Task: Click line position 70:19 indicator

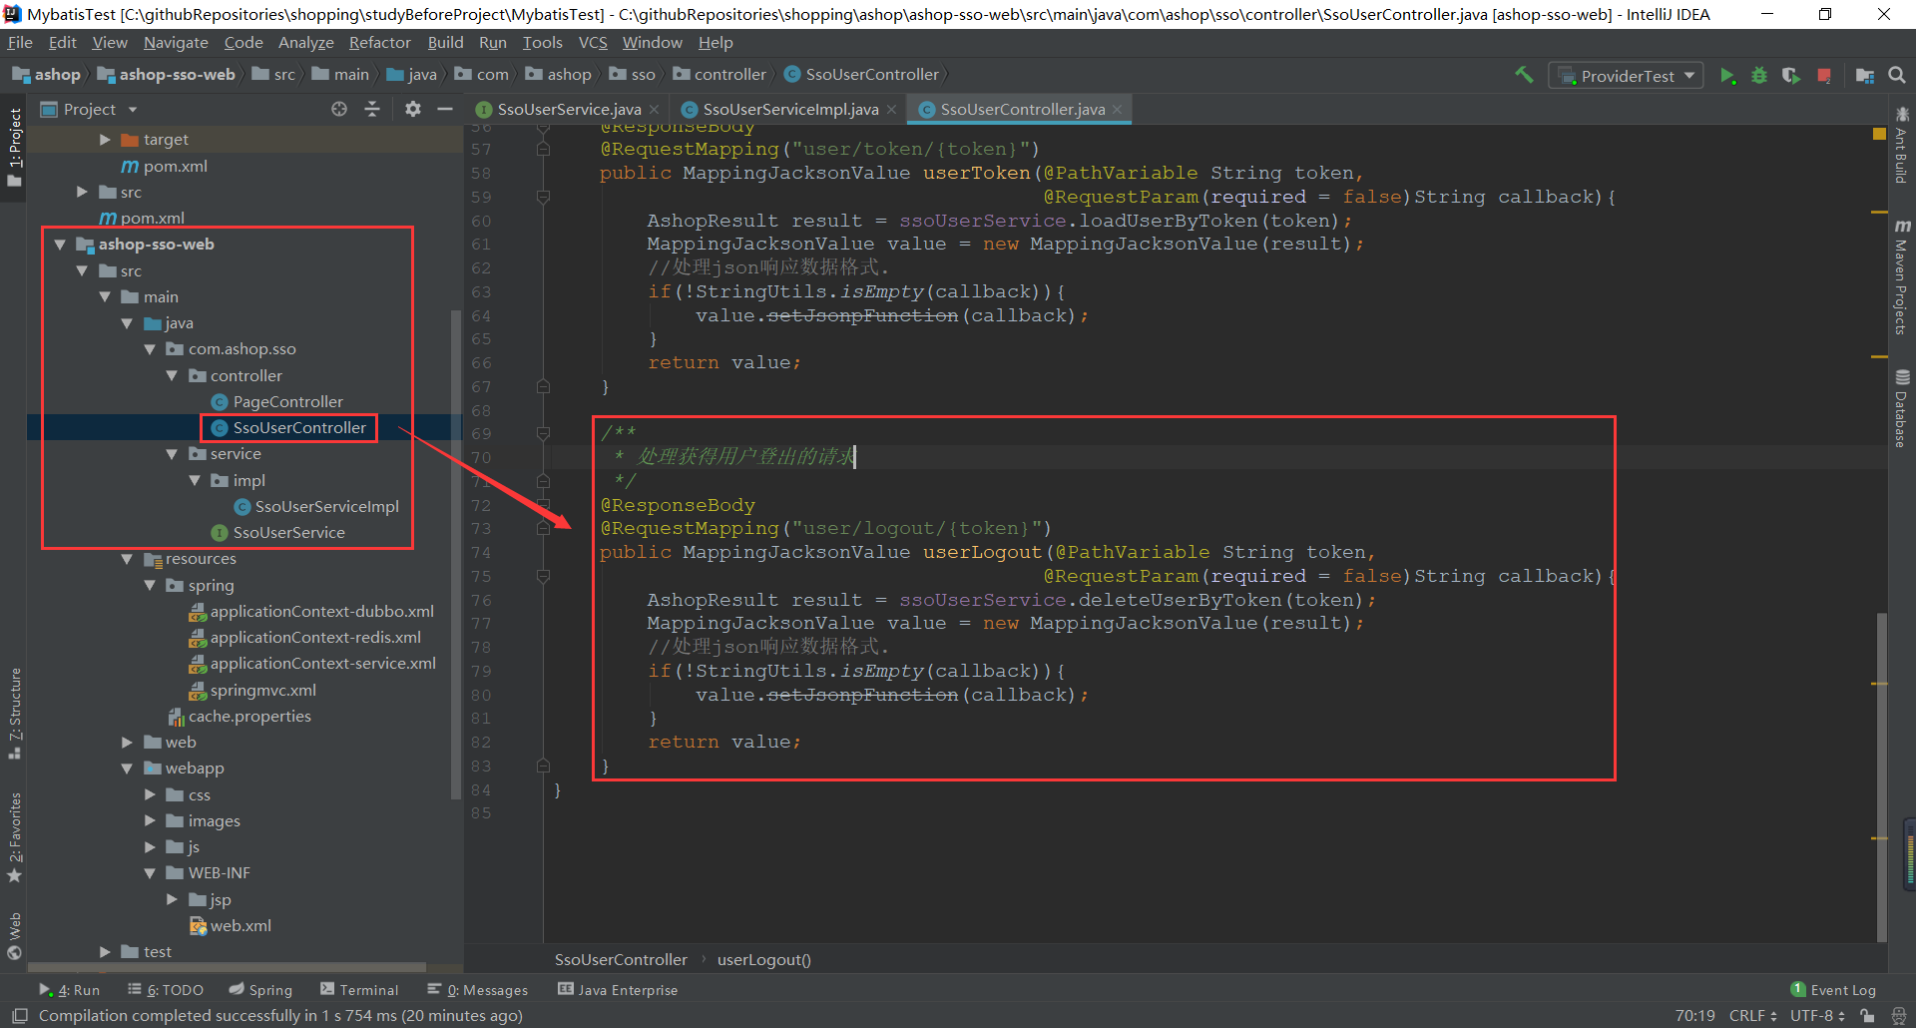Action: click(1694, 1015)
